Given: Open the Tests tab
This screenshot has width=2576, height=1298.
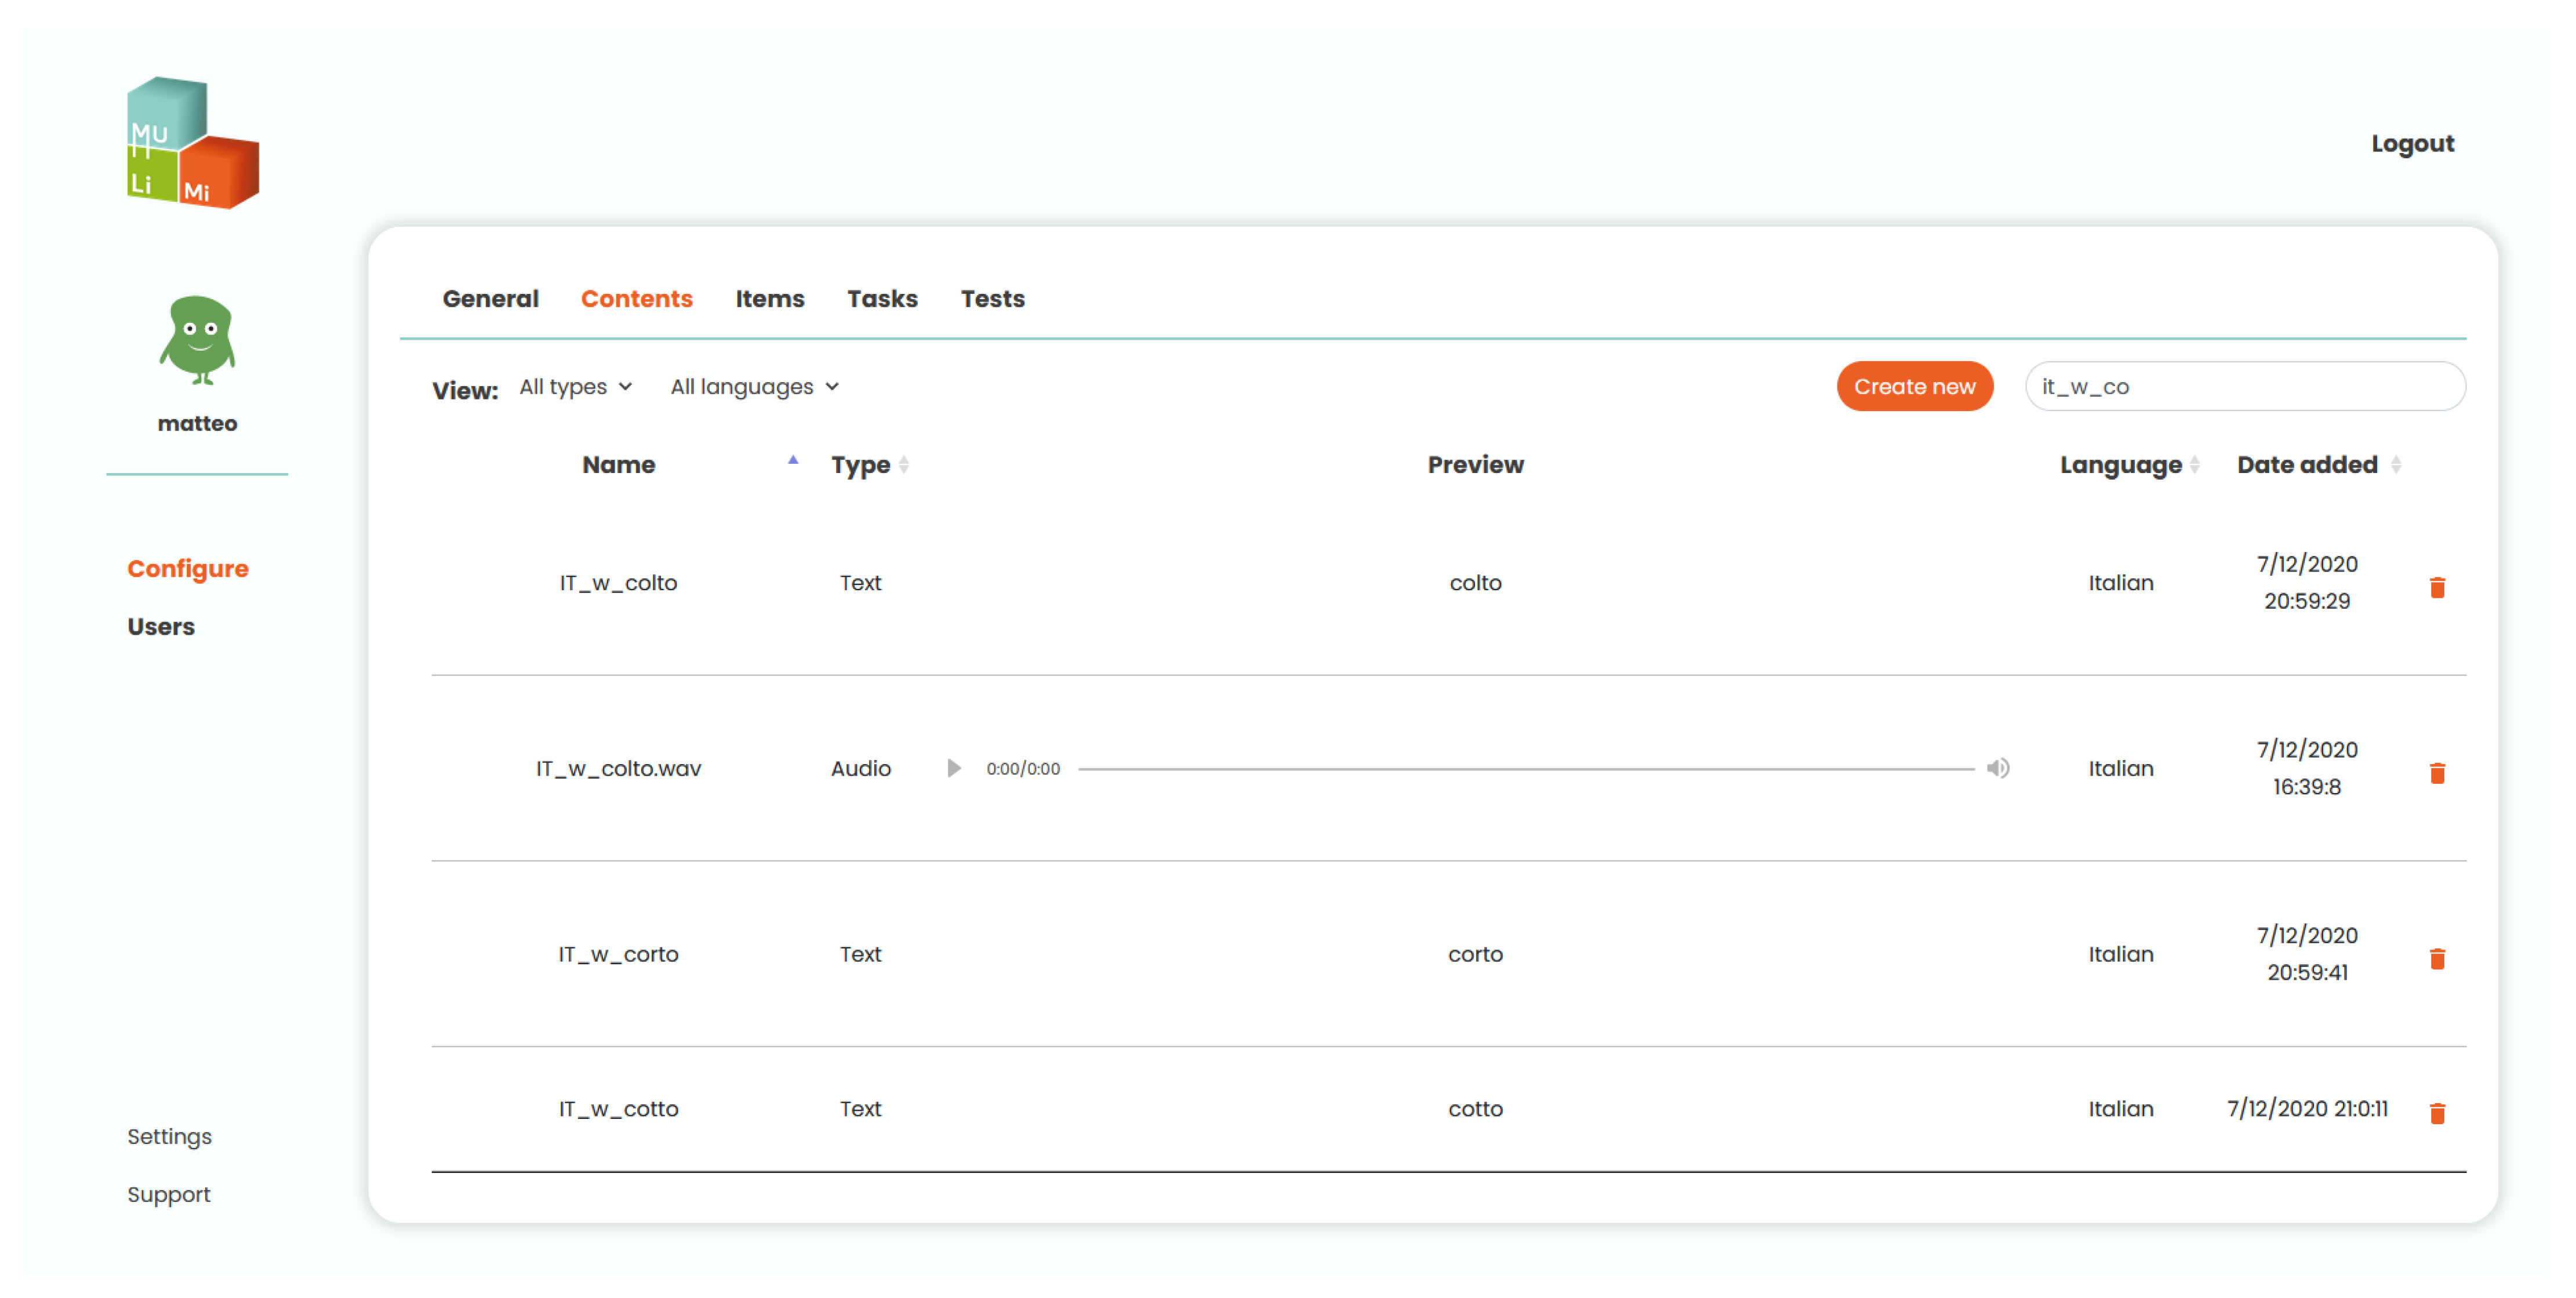Looking at the screenshot, I should [x=992, y=299].
